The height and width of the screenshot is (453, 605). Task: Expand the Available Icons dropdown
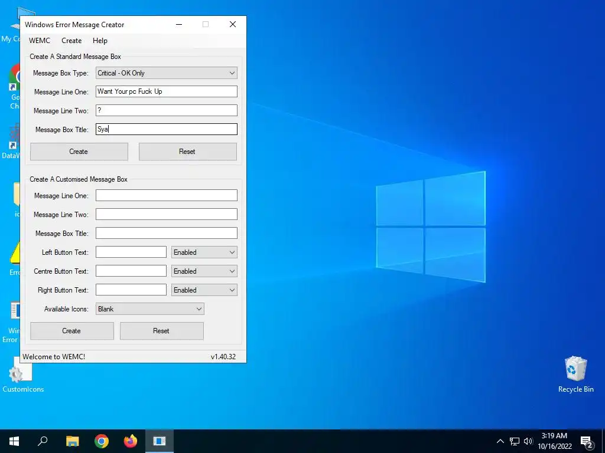(149, 309)
